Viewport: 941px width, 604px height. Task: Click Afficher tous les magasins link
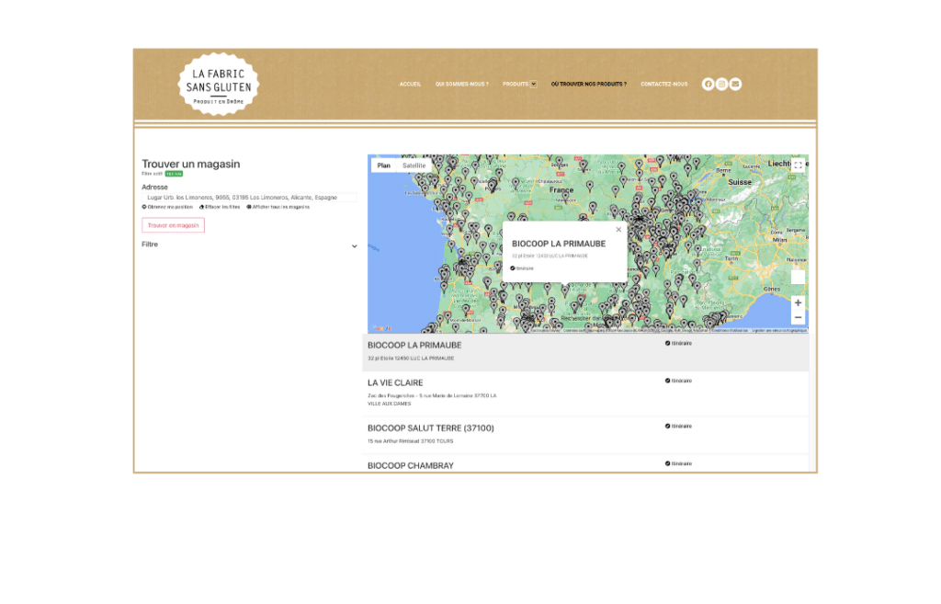(278, 207)
